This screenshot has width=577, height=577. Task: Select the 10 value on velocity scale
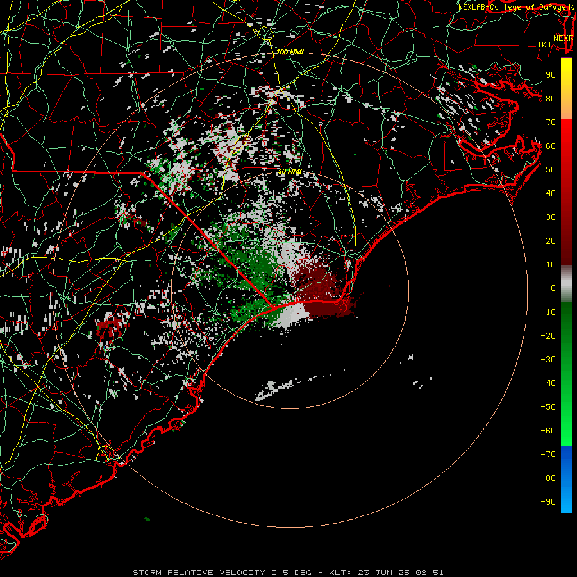pos(551,265)
